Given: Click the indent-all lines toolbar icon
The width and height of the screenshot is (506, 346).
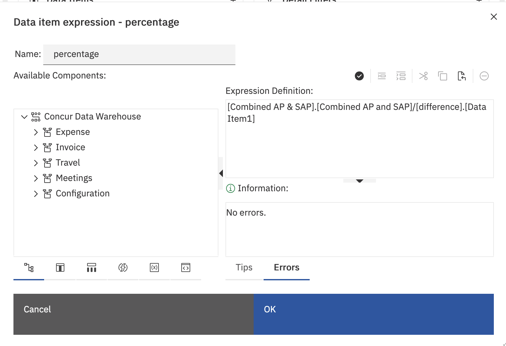Looking at the screenshot, I should click(x=401, y=76).
